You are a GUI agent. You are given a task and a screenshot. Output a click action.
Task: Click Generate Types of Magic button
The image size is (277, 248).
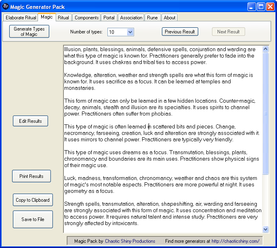coord(29,31)
